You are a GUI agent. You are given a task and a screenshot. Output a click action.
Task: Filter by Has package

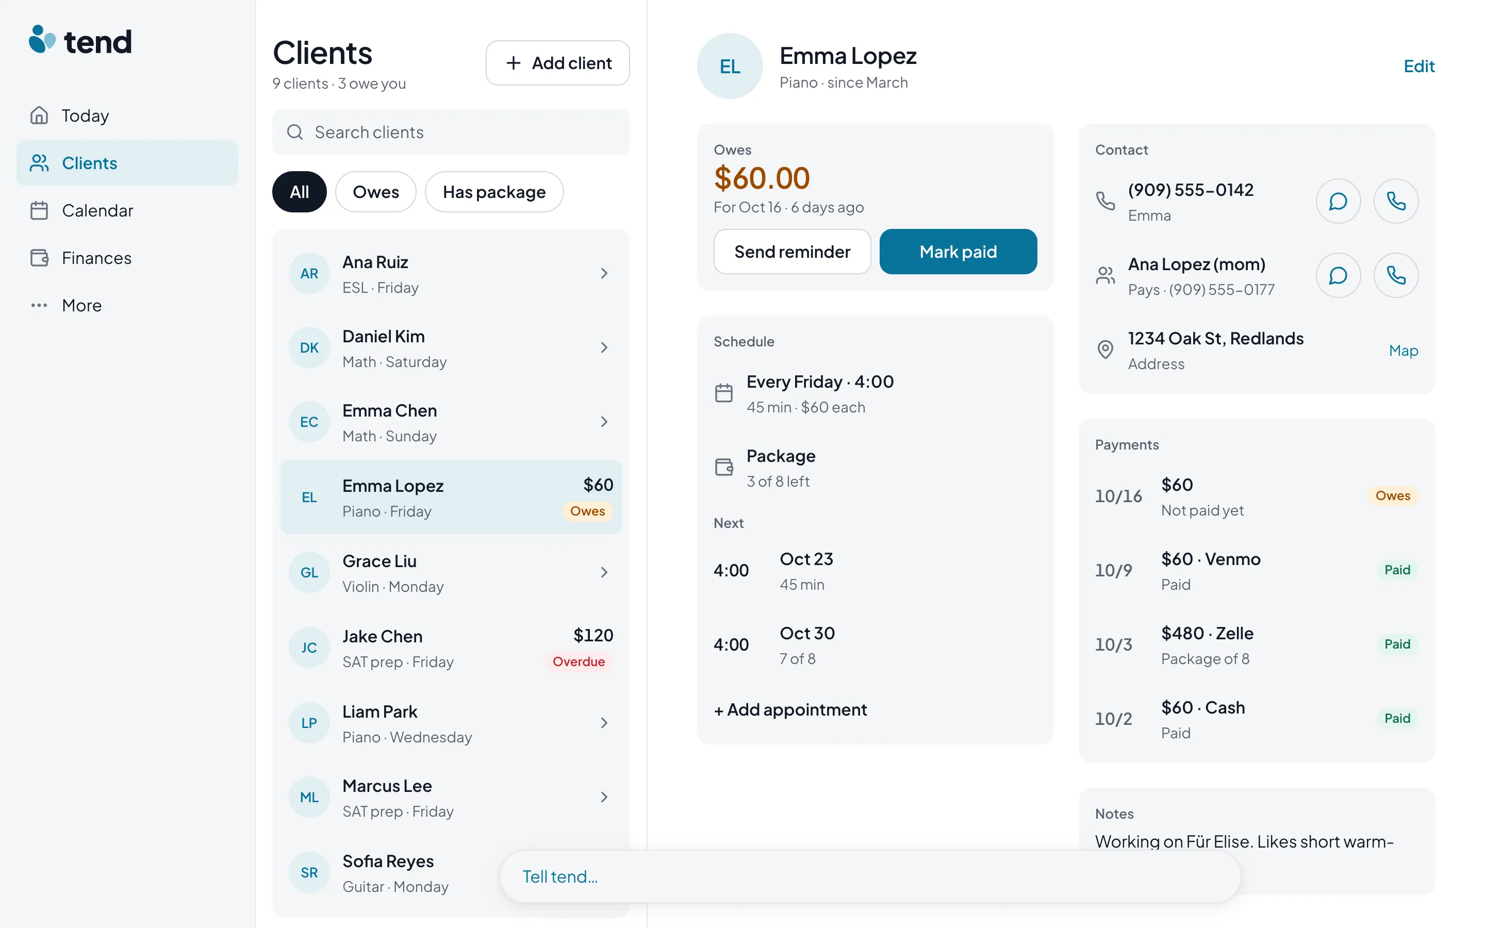(494, 192)
